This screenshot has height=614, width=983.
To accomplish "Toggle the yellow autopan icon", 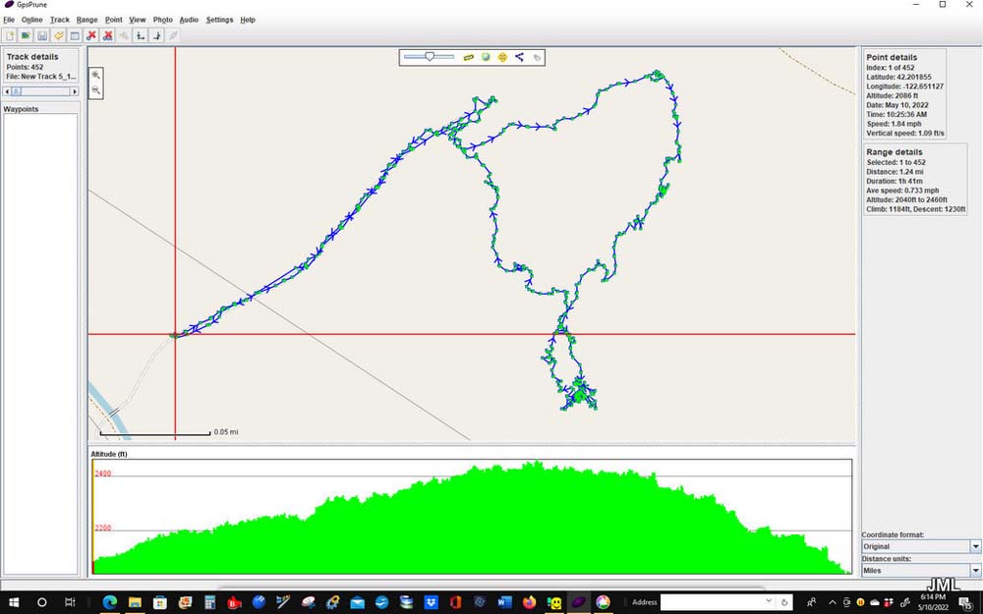I will click(502, 57).
